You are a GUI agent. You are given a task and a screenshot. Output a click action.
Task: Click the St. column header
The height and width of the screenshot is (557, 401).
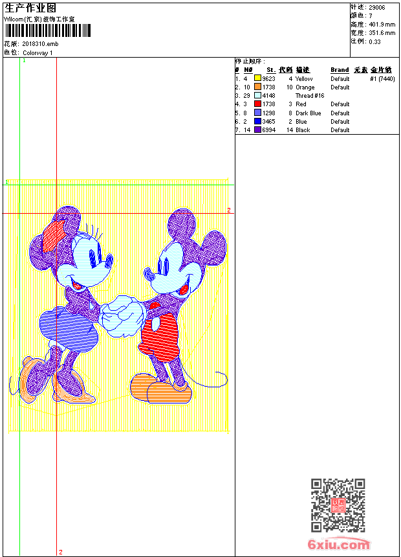tap(271, 70)
